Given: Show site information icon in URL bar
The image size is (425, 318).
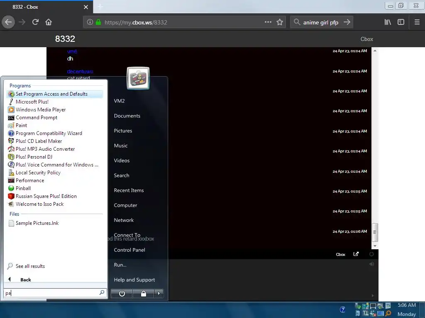Looking at the screenshot, I should 90,22.
